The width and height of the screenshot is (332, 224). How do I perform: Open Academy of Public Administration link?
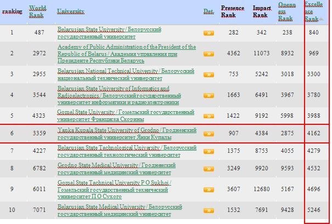click(127, 54)
